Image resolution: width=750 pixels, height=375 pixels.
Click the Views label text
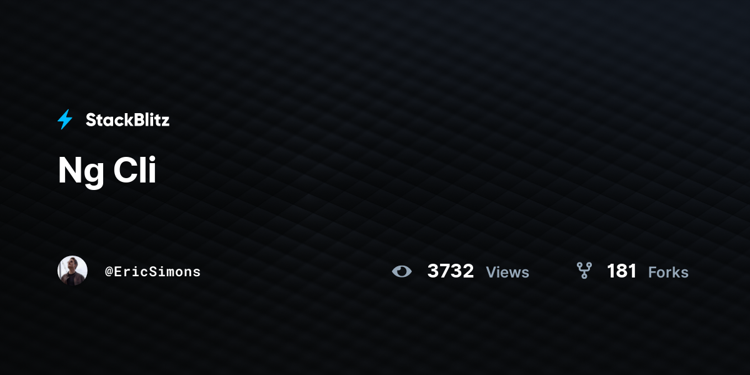pos(507,272)
